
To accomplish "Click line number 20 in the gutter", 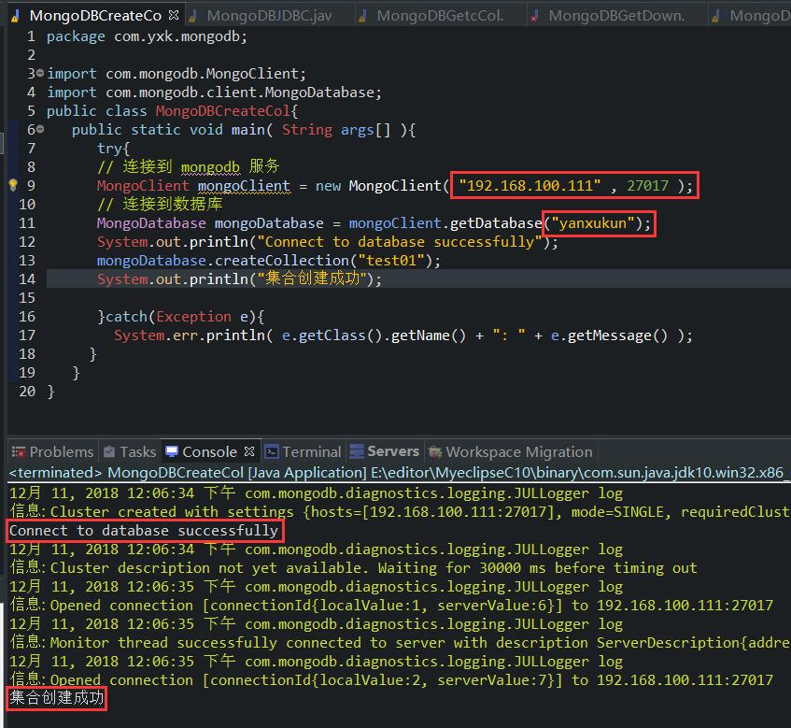I will click(27, 391).
